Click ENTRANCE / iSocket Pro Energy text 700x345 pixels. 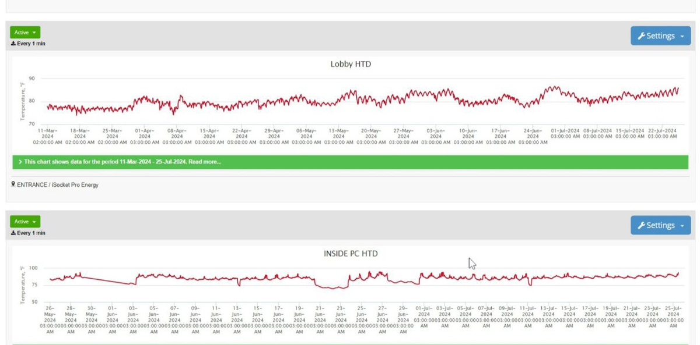pyautogui.click(x=58, y=185)
